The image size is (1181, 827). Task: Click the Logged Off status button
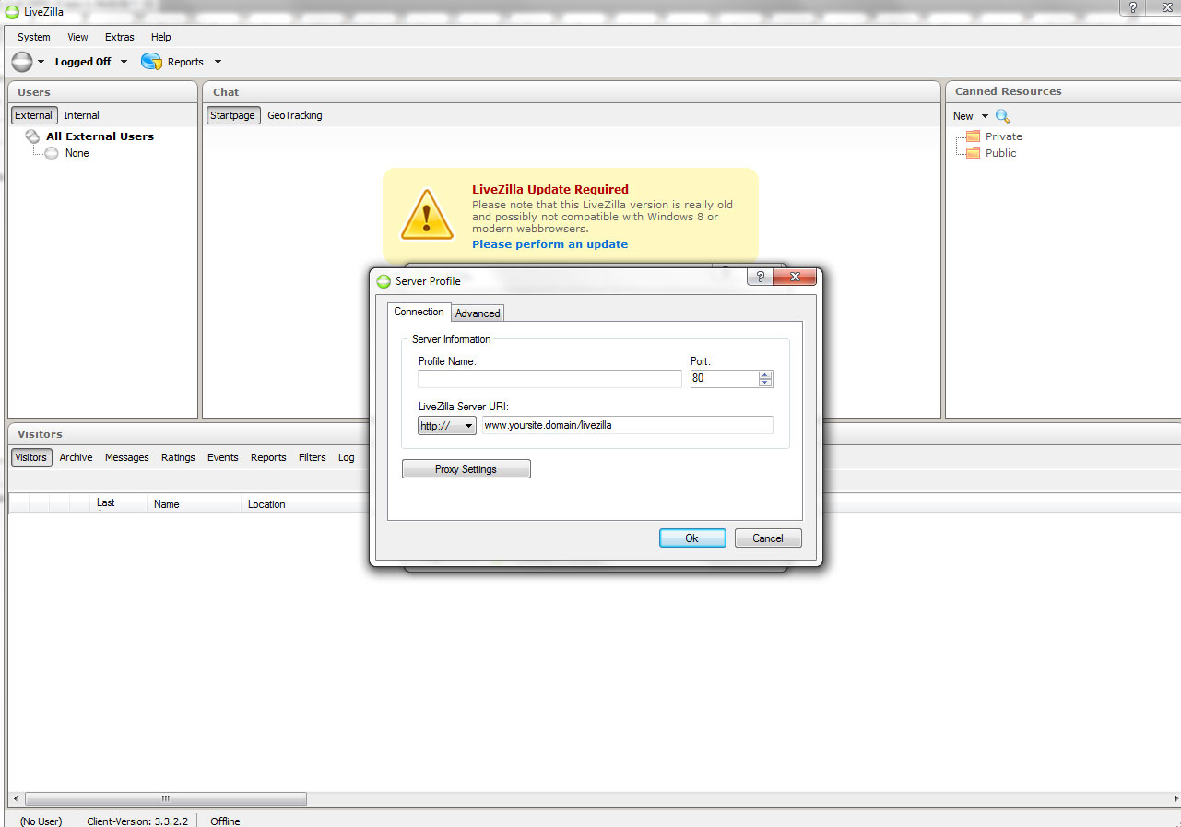tap(83, 62)
